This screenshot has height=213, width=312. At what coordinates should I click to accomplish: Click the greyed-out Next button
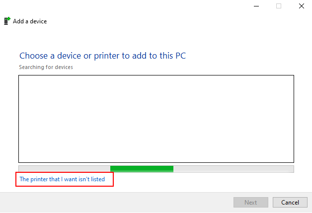[251, 202]
